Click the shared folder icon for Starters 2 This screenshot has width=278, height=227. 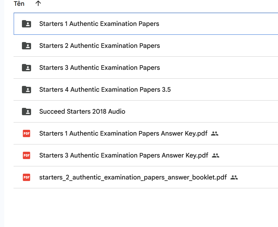click(x=27, y=46)
